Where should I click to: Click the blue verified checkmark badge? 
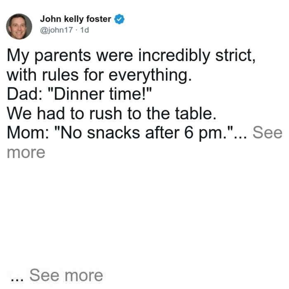(119, 19)
